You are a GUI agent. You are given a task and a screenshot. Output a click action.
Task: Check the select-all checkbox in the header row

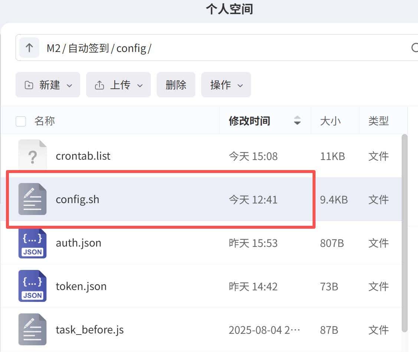(x=20, y=121)
